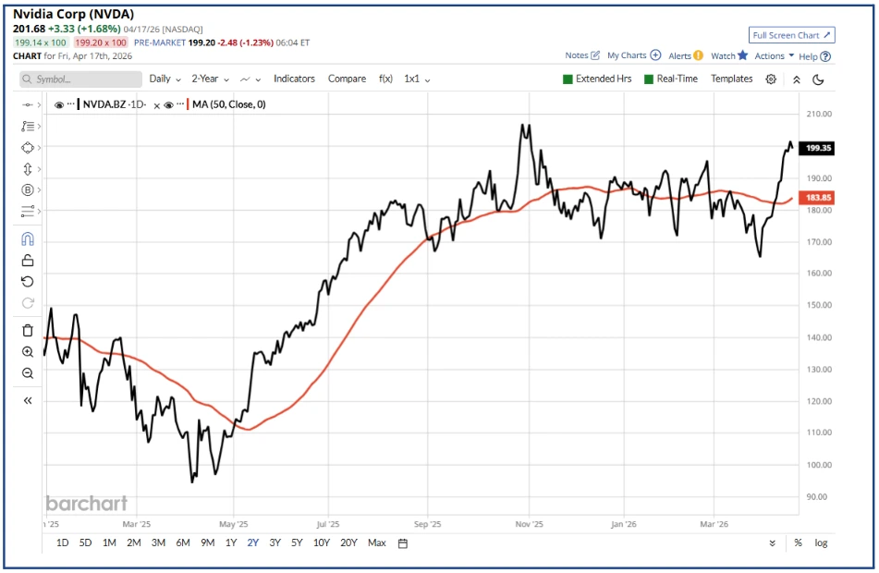Add to Watch star icon
This screenshot has width=879, height=573.
tap(743, 55)
